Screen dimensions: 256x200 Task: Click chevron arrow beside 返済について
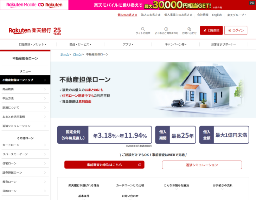click(x=45, y=108)
